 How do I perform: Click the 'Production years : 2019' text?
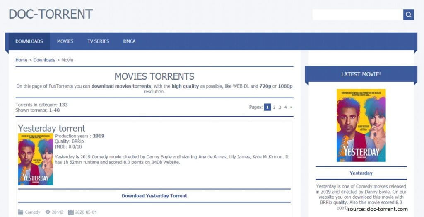pyautogui.click(x=79, y=136)
